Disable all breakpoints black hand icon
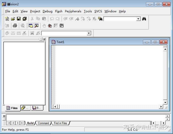The image size is (173, 134). click(62, 26)
